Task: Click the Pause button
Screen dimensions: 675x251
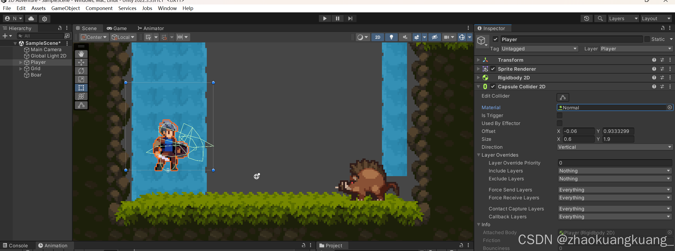Action: click(x=337, y=18)
